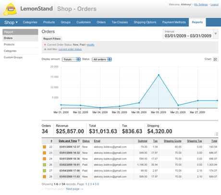Click orange status swatch for order 28

(x=44, y=177)
